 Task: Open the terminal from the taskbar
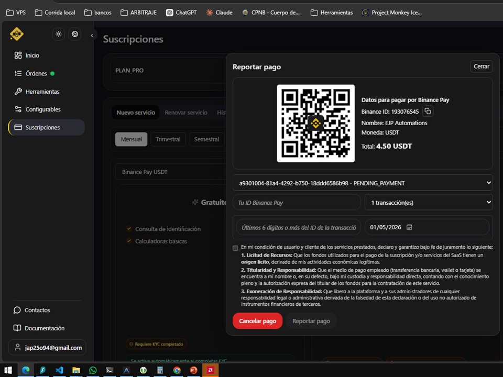(x=110, y=370)
